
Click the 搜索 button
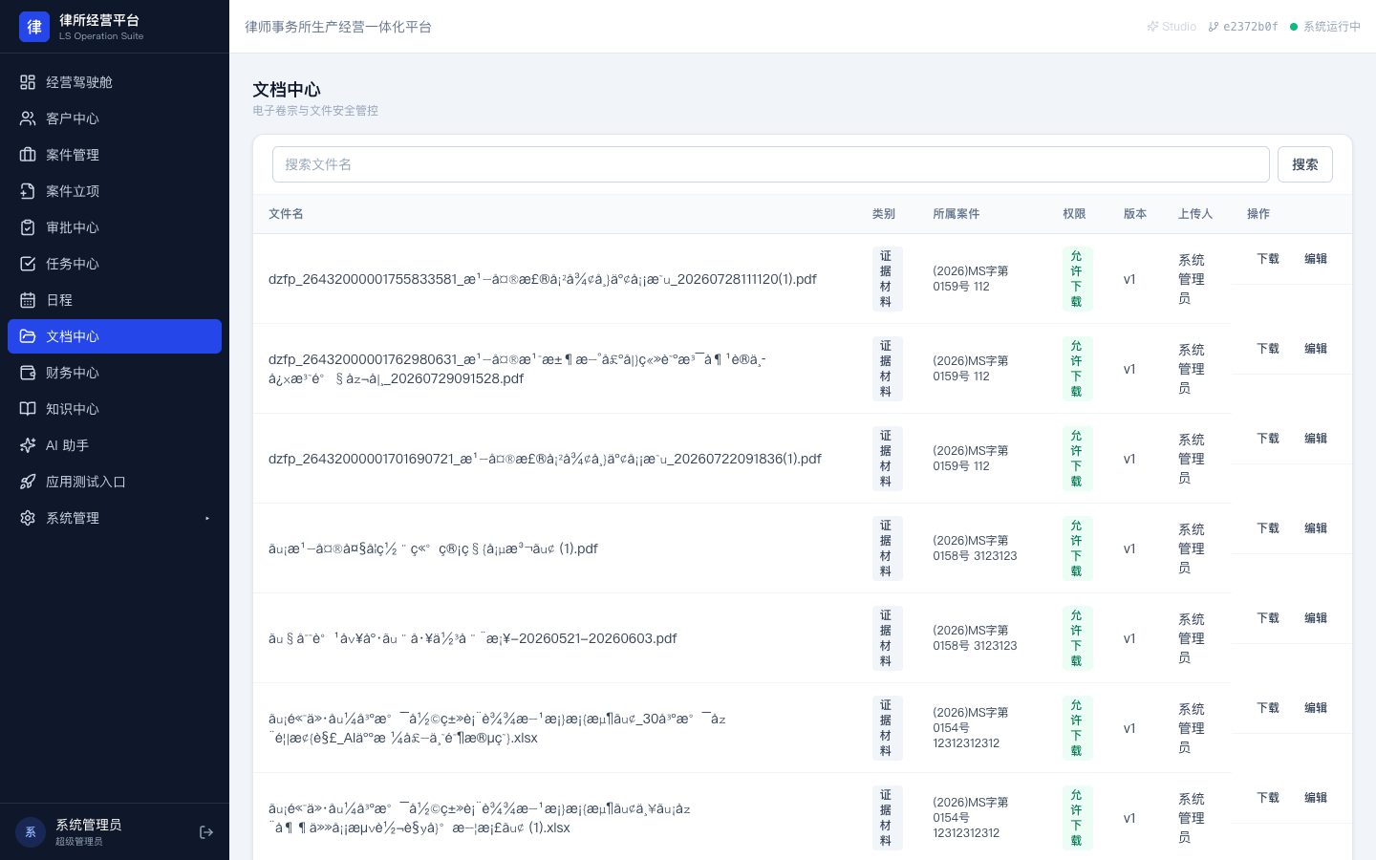1305,164
